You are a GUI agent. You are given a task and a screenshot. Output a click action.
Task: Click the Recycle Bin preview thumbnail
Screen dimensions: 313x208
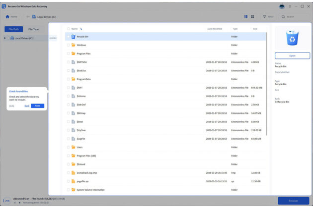292,38
